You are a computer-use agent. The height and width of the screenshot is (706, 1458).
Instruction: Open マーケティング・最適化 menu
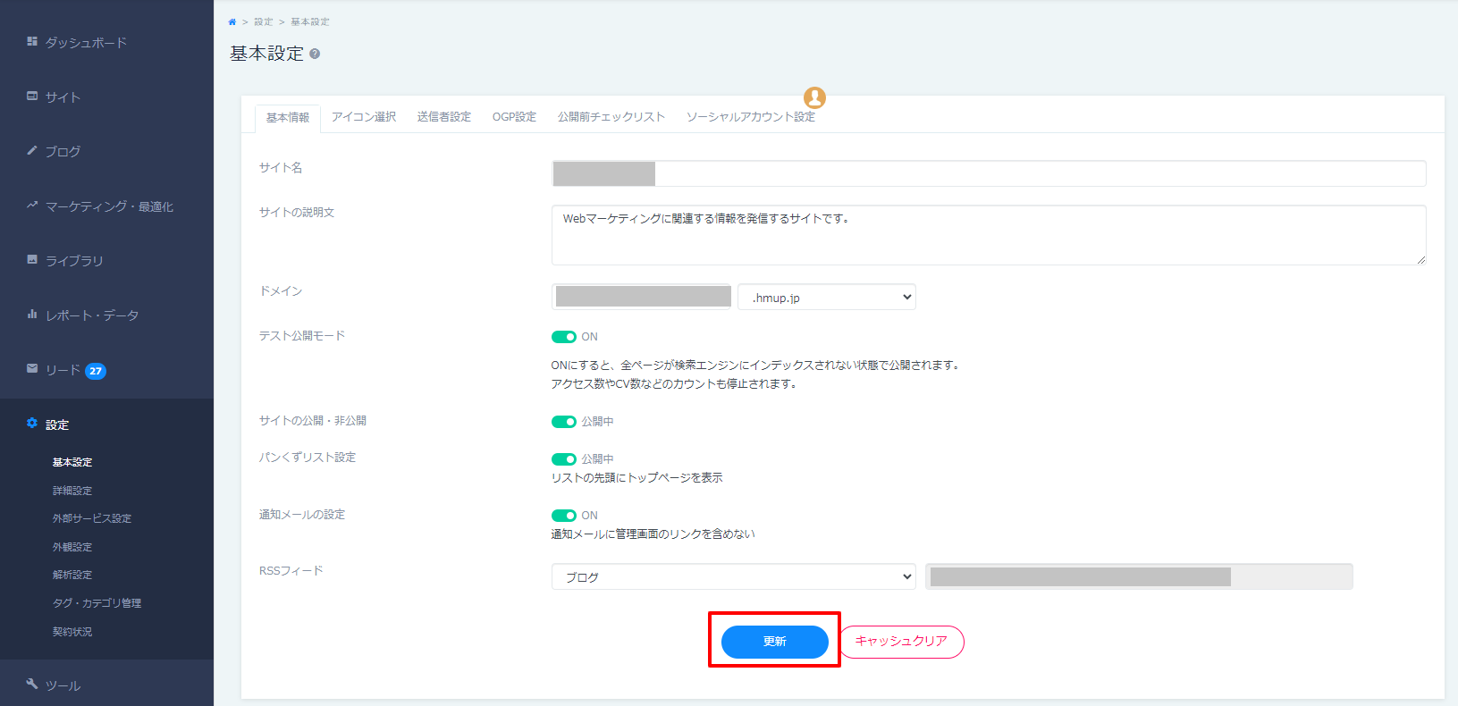click(x=109, y=206)
